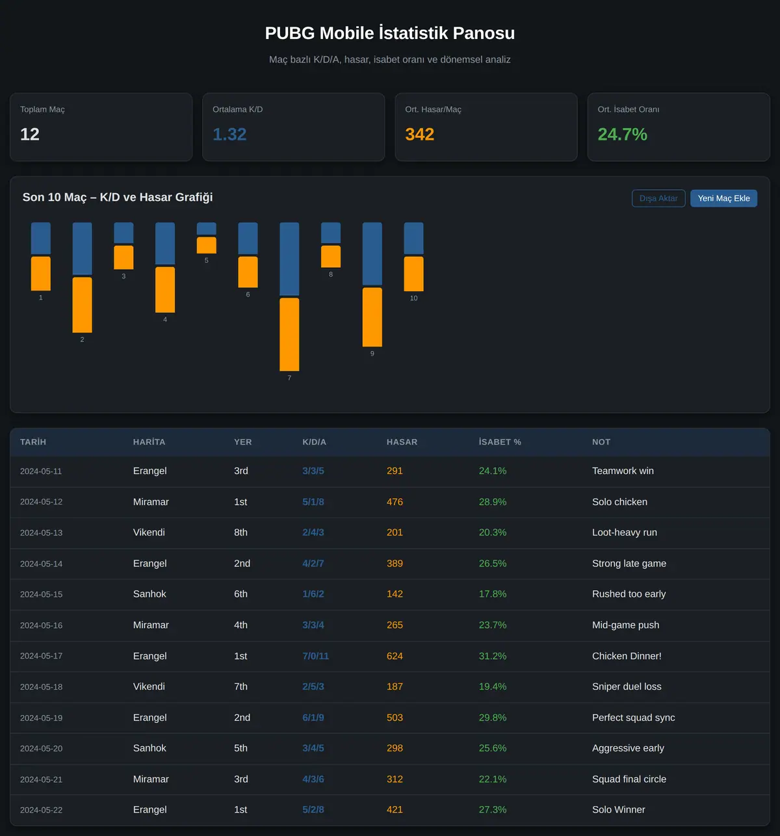Click the blue K/D bar for match 4

click(x=165, y=243)
